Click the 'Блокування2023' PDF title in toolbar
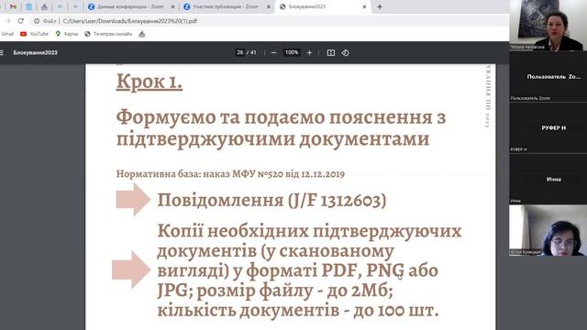The image size is (587, 330). (35, 53)
